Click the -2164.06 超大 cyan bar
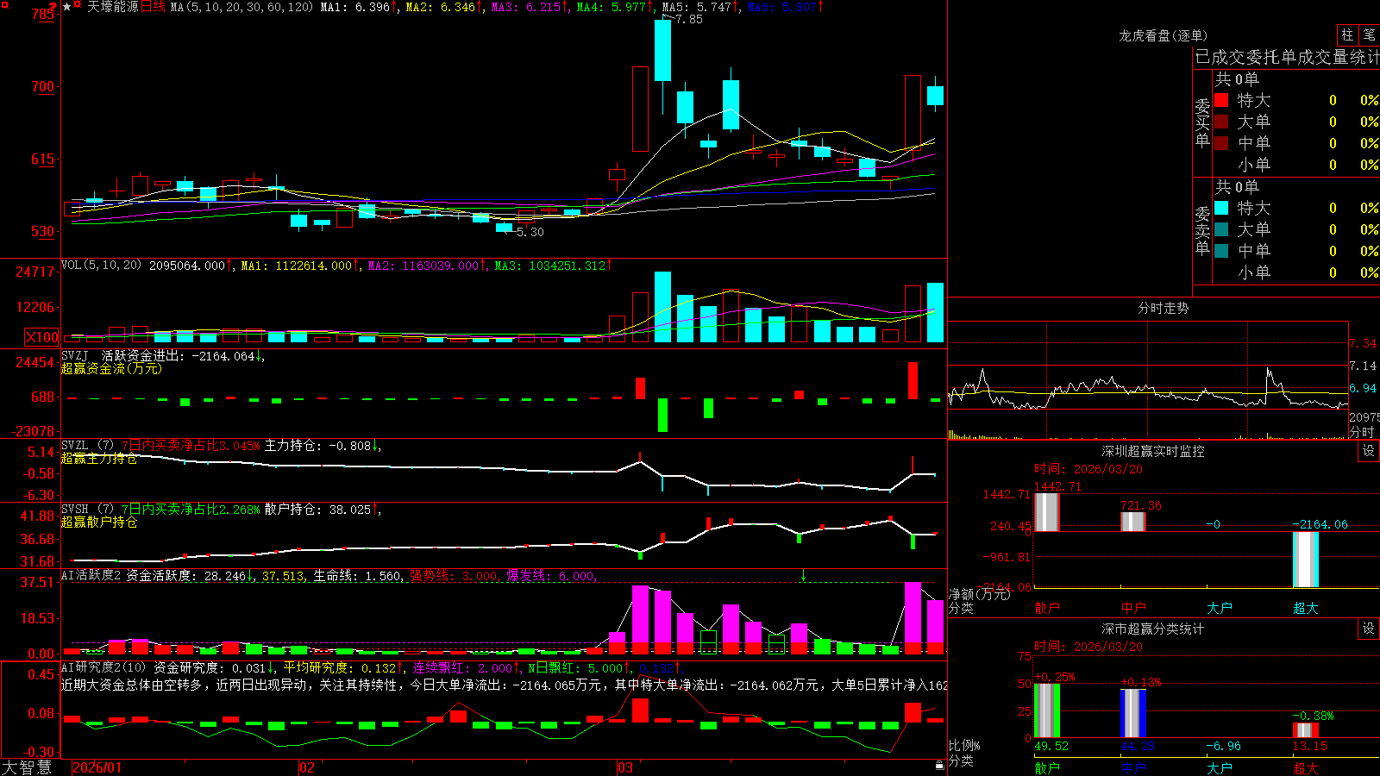Image resolution: width=1380 pixels, height=776 pixels. pyautogui.click(x=1305, y=560)
